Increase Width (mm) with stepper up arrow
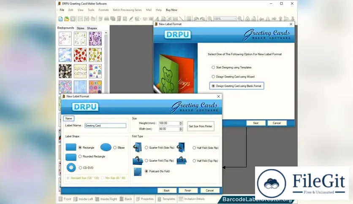Screen dimensions: 353x204 point(181,128)
